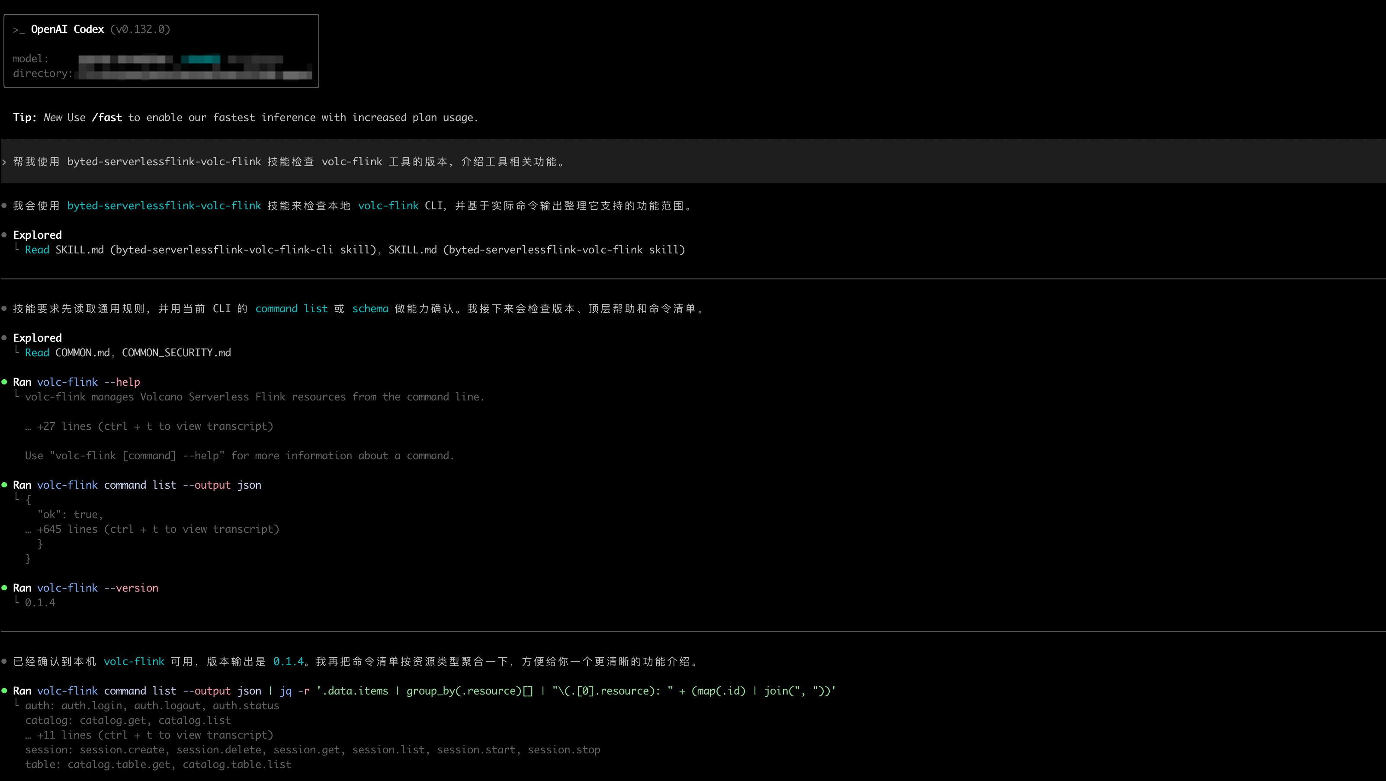
Task: Click the 'COMMON.md' file name
Action: tap(82, 352)
